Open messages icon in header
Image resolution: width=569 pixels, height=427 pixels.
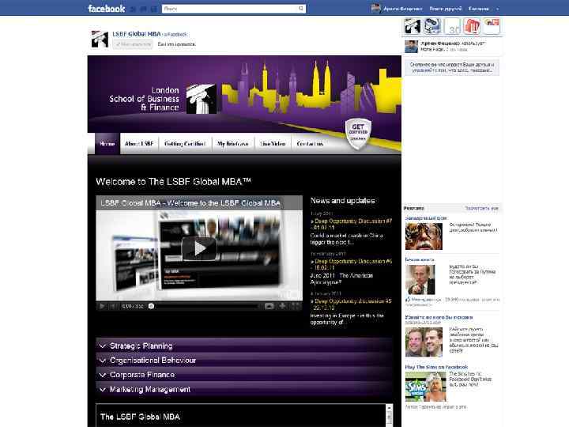[143, 9]
